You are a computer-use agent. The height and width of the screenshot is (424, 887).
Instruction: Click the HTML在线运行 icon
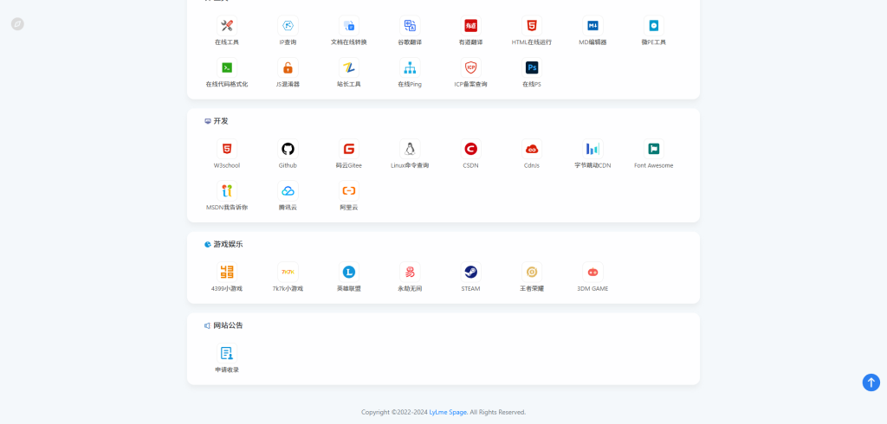tap(532, 25)
